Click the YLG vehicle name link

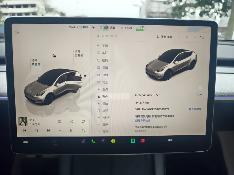click(x=199, y=95)
